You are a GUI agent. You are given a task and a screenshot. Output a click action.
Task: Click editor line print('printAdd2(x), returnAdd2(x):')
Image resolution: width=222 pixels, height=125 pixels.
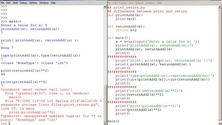pos(154,45)
